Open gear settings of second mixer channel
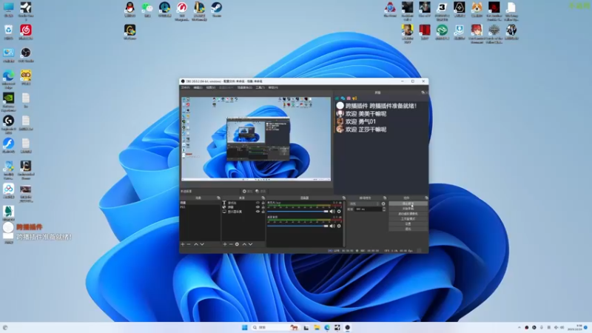The width and height of the screenshot is (592, 333). [x=339, y=226]
